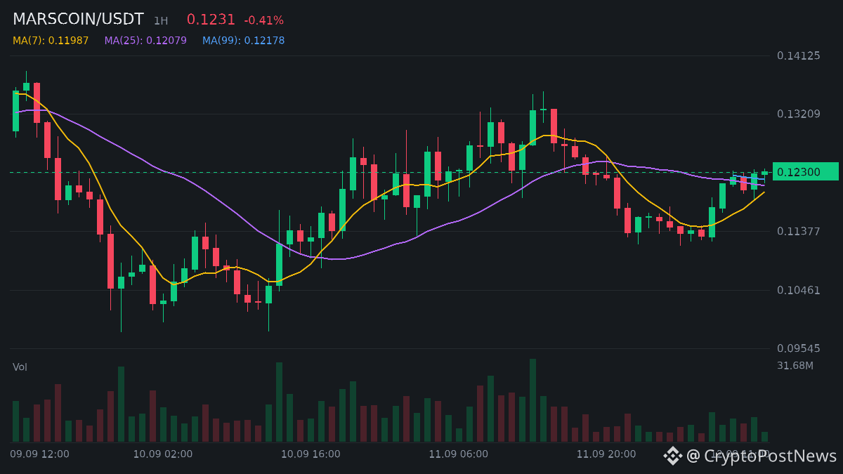Screen dimensions: 843x474
Task: Click the 1H timeframe label
Action: tap(161, 21)
